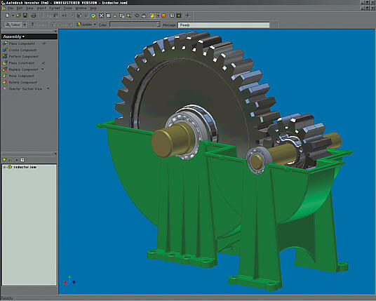Open the File menu
The height and width of the screenshot is (301, 376).
click(10, 8)
